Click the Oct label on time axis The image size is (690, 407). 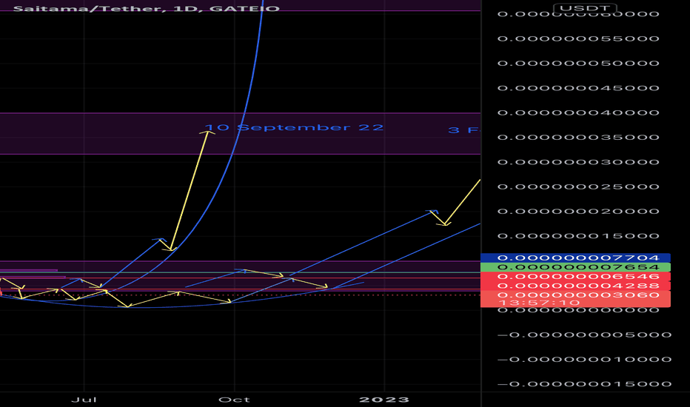[x=234, y=400]
